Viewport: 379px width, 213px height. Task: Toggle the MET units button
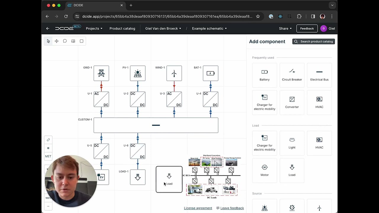click(48, 156)
